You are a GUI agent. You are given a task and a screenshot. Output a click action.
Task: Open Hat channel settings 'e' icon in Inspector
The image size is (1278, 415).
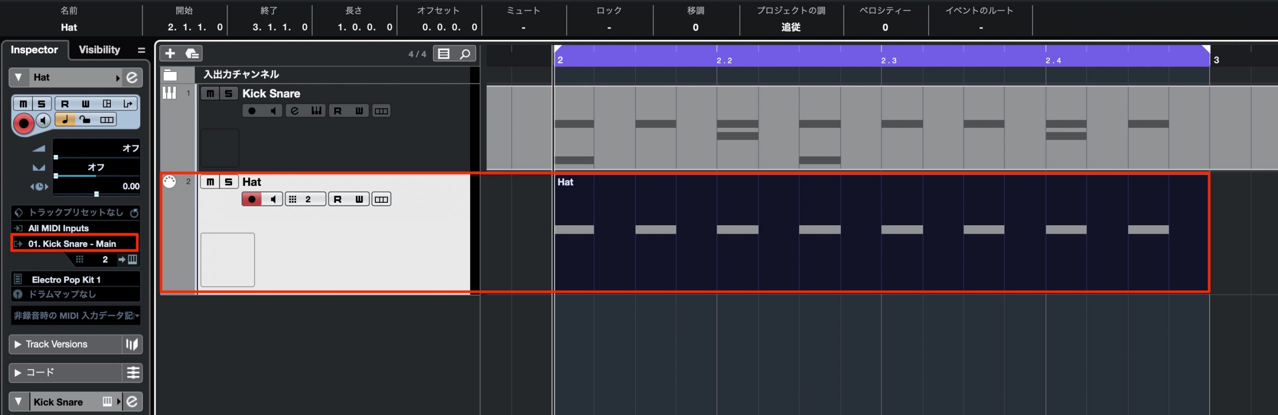point(132,77)
